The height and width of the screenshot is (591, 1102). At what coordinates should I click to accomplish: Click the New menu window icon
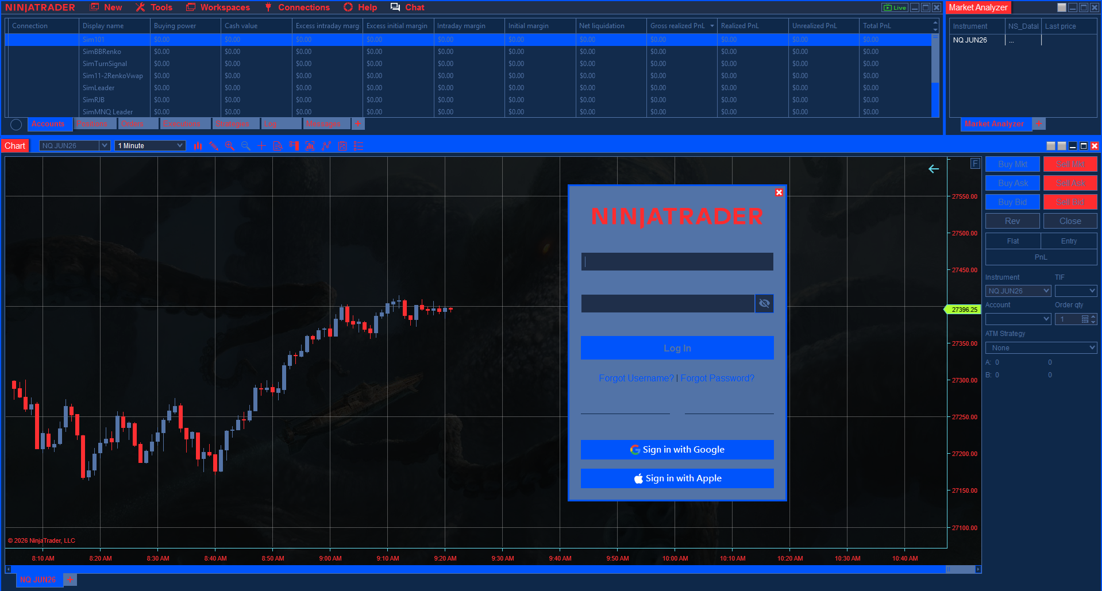[x=94, y=7]
